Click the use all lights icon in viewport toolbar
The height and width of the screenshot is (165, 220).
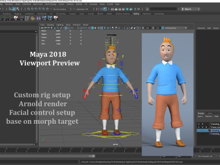(x=104, y=28)
